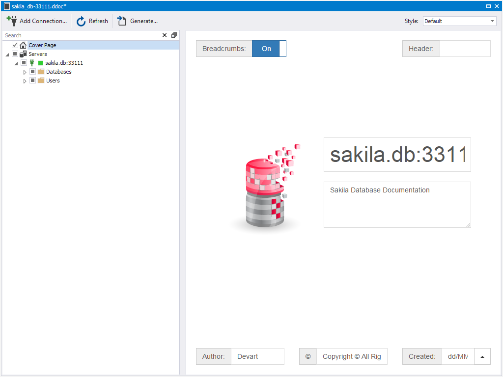Select the Users tree item
Screen dimensions: 503x377
point(53,81)
